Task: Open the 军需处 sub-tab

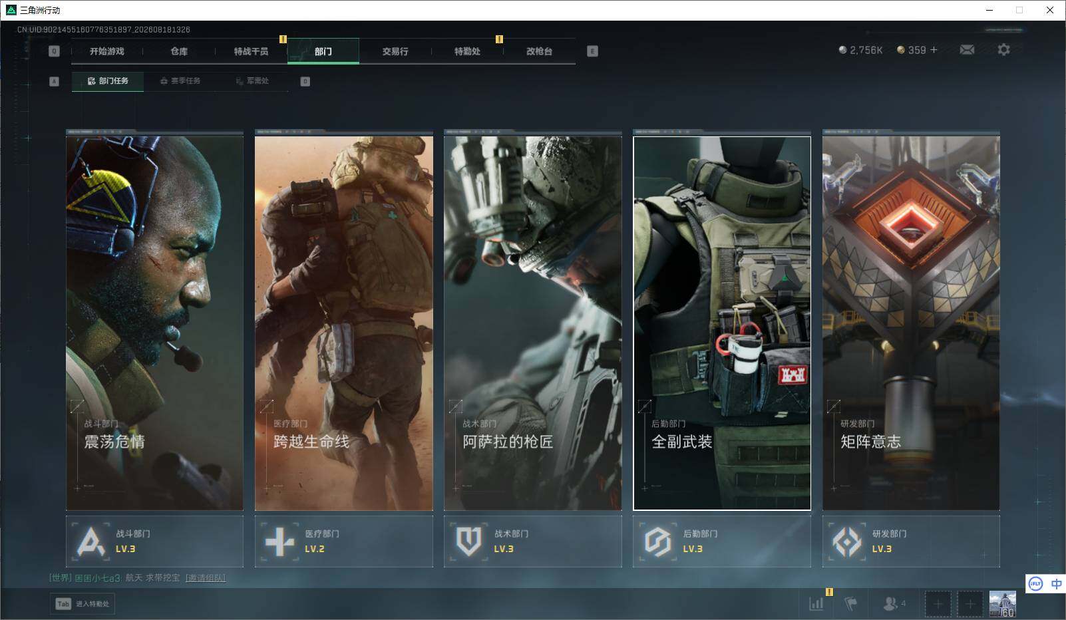Action: [252, 81]
